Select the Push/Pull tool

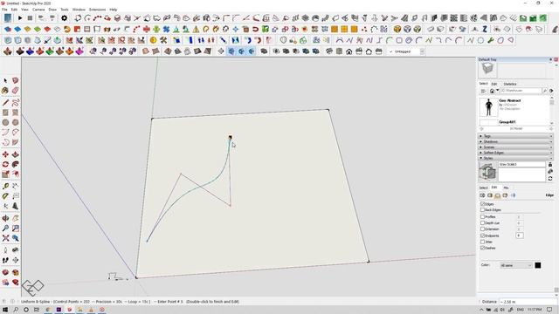point(16,154)
